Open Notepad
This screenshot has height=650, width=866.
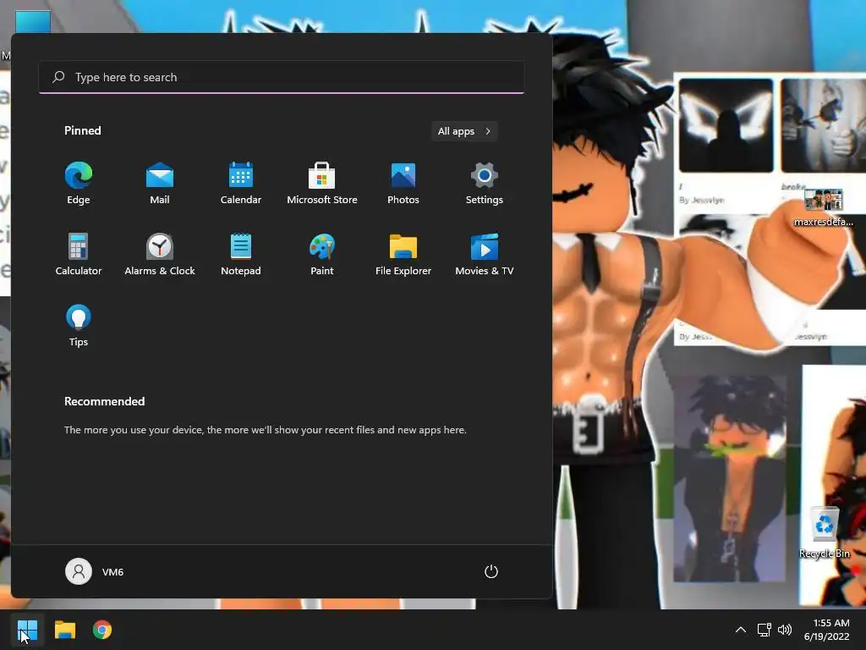(x=241, y=254)
